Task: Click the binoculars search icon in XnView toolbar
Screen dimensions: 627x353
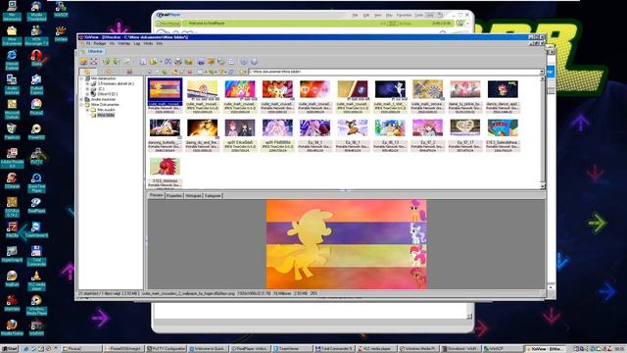Action: click(x=169, y=61)
